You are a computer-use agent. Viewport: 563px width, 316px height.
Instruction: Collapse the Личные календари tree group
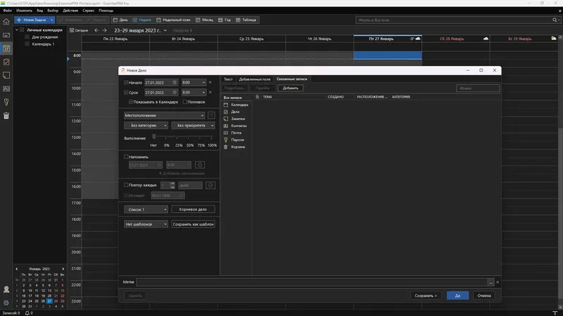16,29
